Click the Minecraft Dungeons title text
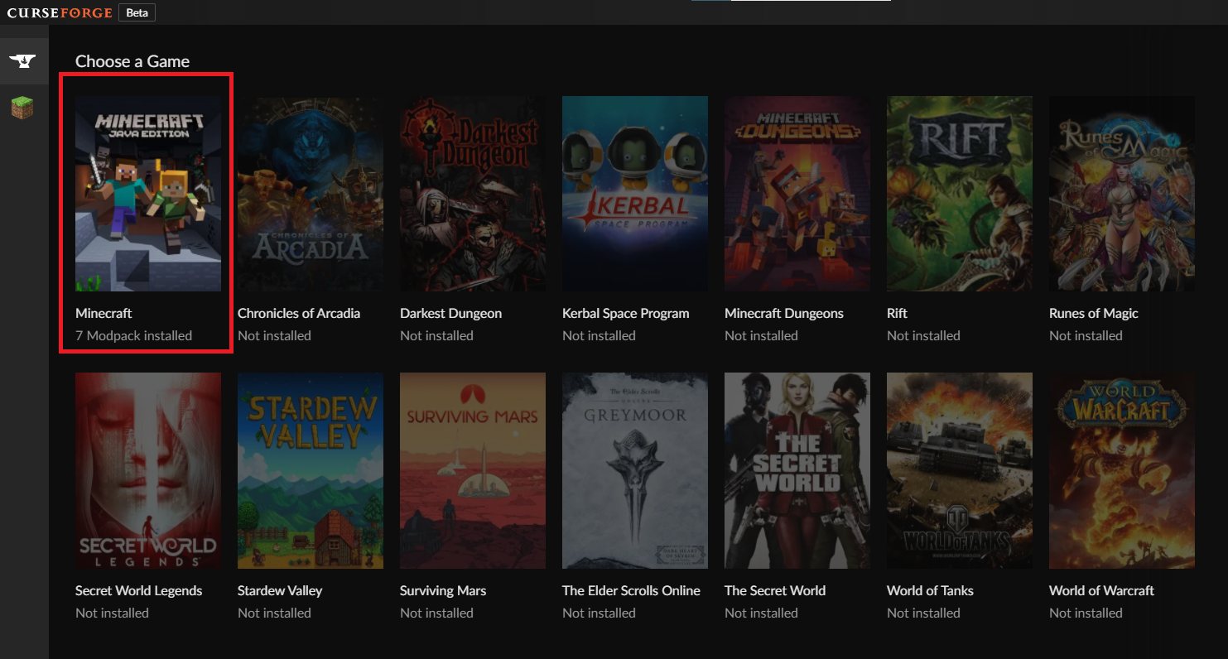This screenshot has height=659, width=1228. [784, 313]
